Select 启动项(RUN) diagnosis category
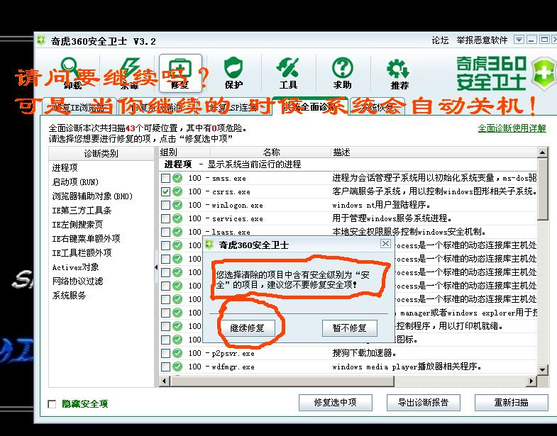The height and width of the screenshot is (436, 557). (75, 181)
